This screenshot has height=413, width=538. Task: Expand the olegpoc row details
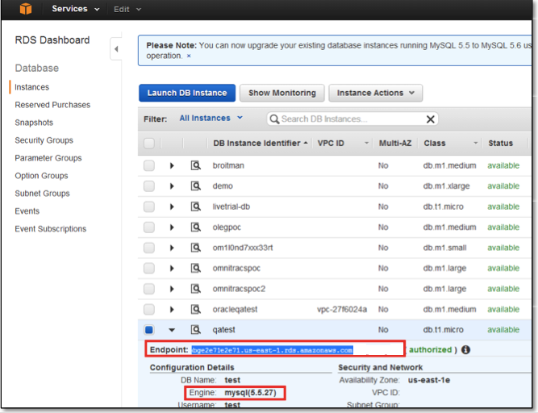click(172, 227)
